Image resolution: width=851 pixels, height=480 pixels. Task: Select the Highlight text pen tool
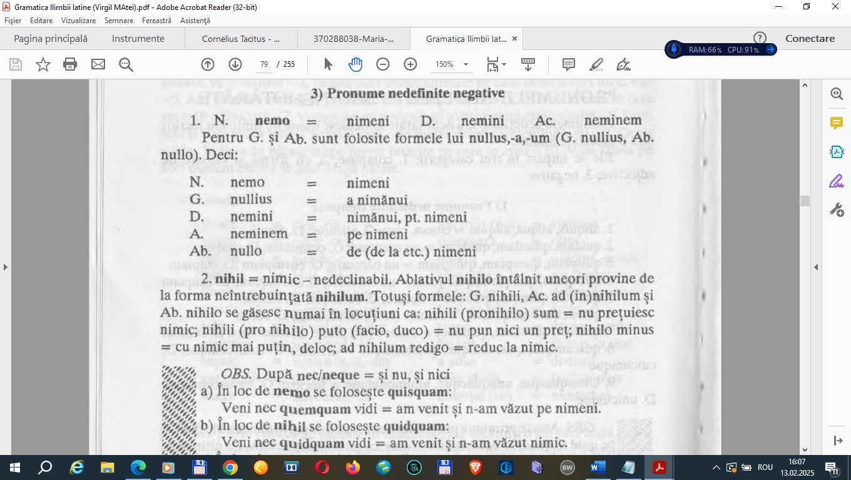(596, 64)
